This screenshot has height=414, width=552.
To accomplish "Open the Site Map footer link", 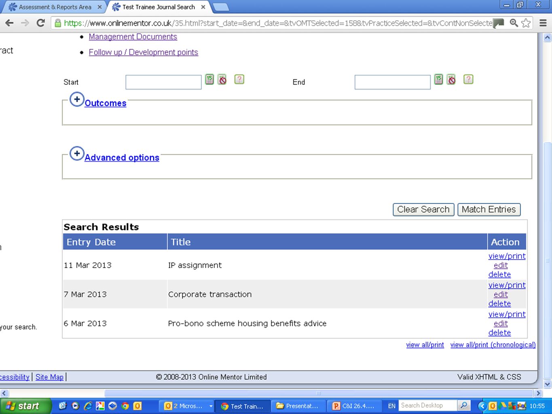I will point(49,377).
